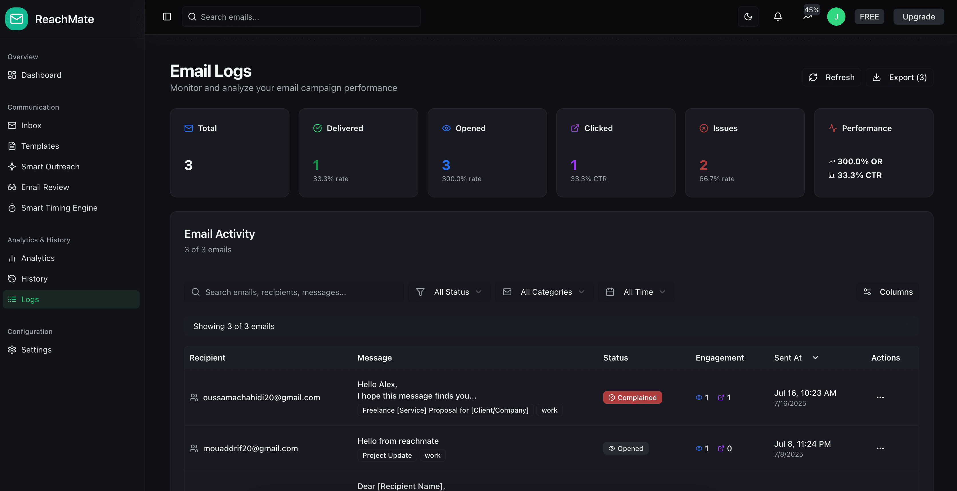Viewport: 957px width, 491px height.
Task: Click the Delivered checkmark icon
Action: click(317, 128)
